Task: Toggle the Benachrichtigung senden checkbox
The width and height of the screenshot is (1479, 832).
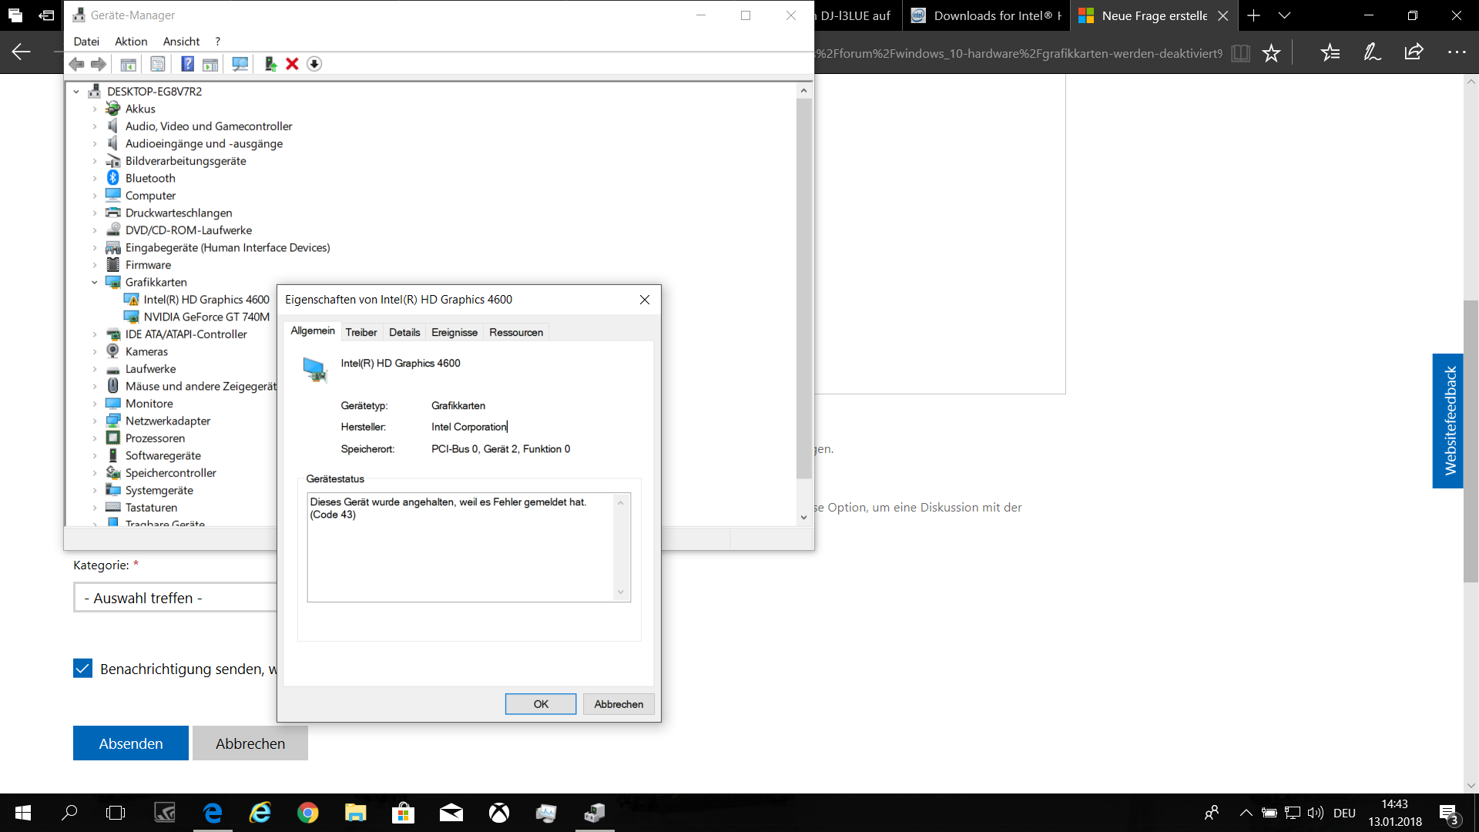Action: click(82, 669)
